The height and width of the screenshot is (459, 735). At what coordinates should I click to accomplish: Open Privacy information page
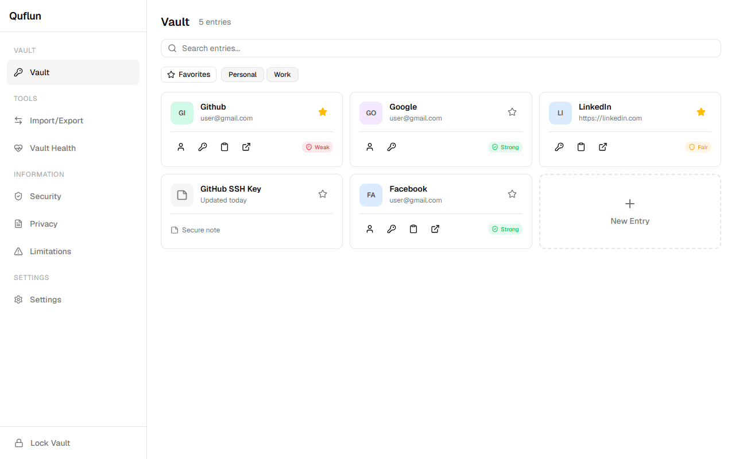pyautogui.click(x=73, y=224)
